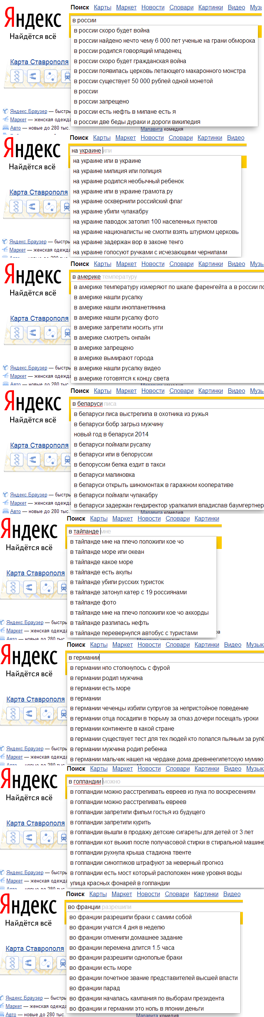Focus the search box containing 'в россии'
The image size is (264, 1017).
tap(166, 20)
